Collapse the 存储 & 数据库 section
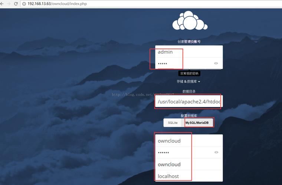 188,81
